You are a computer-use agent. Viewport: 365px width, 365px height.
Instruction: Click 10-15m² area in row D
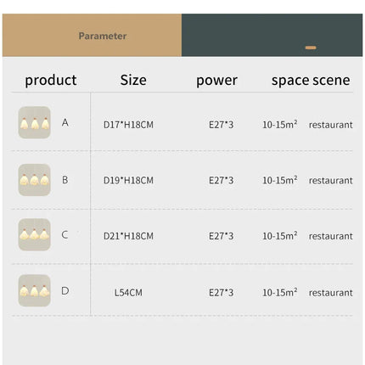(280, 292)
